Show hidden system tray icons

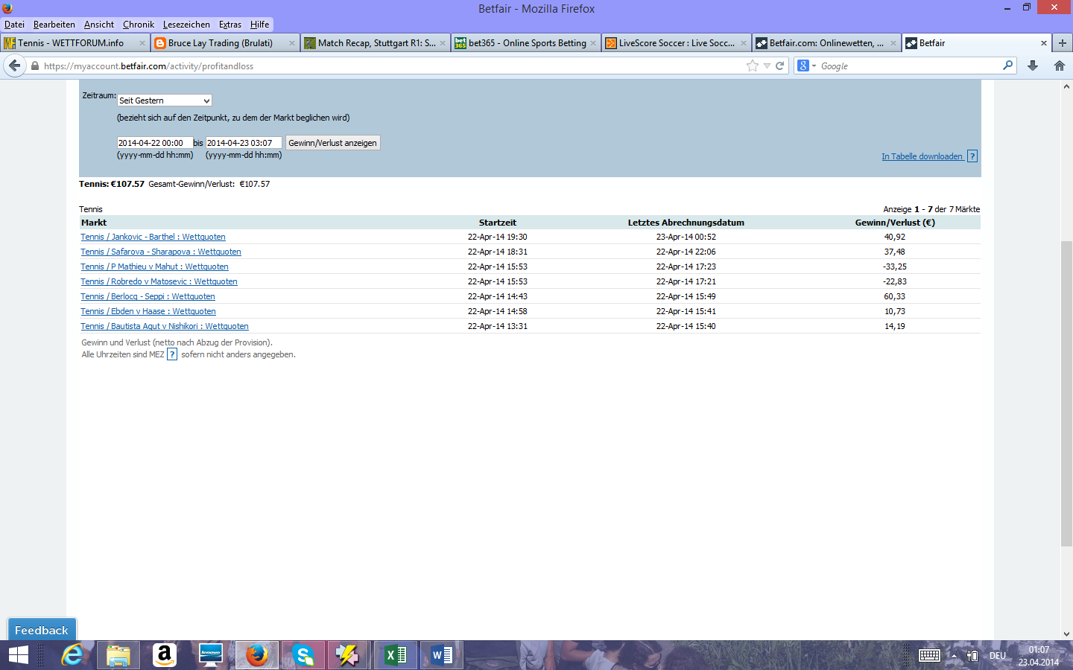point(954,656)
